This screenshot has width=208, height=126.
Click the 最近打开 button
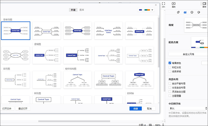[x=23, y=108]
